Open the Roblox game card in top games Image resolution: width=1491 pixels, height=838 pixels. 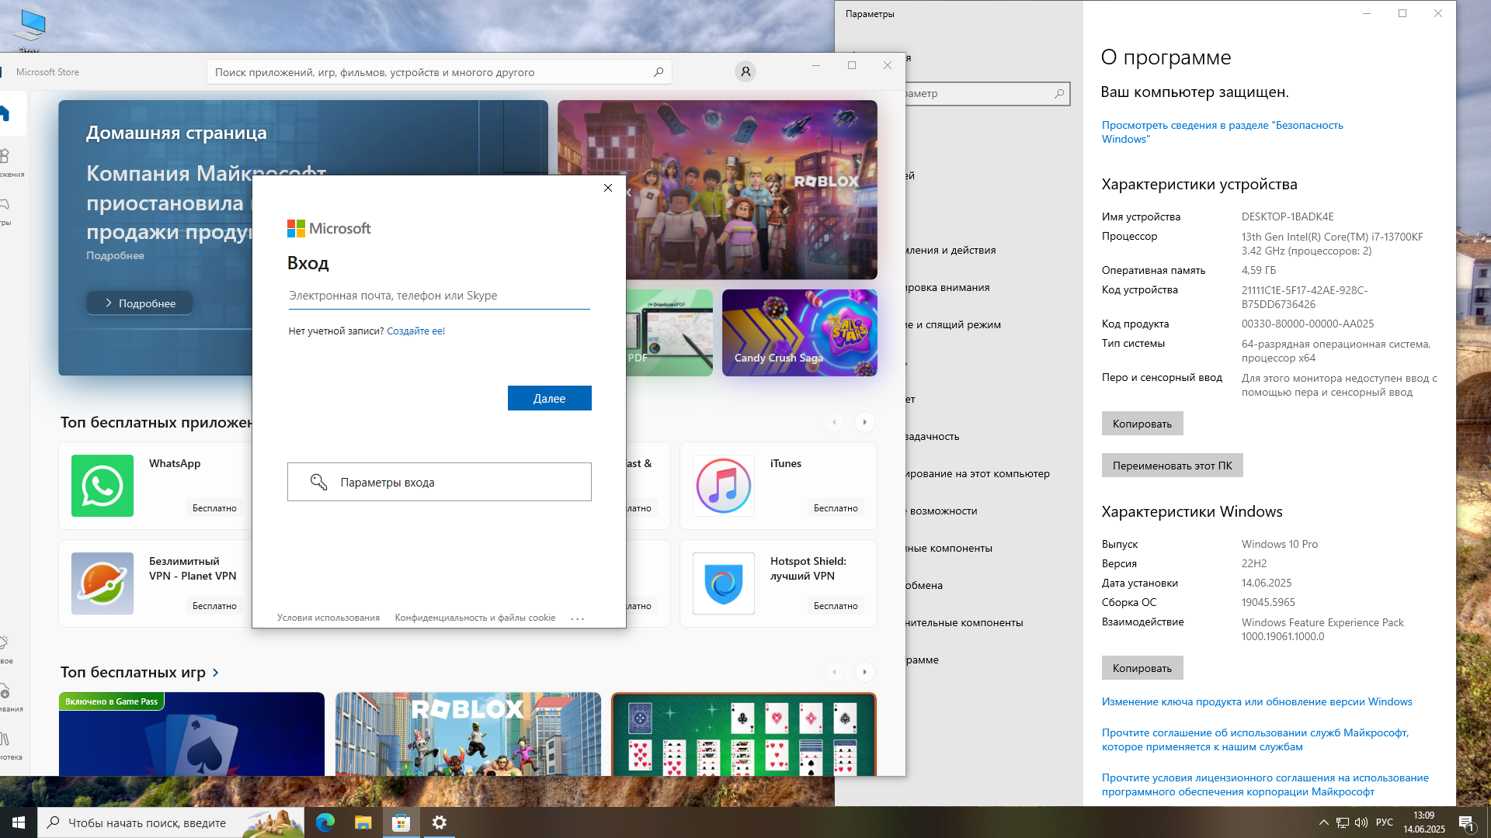click(x=468, y=734)
